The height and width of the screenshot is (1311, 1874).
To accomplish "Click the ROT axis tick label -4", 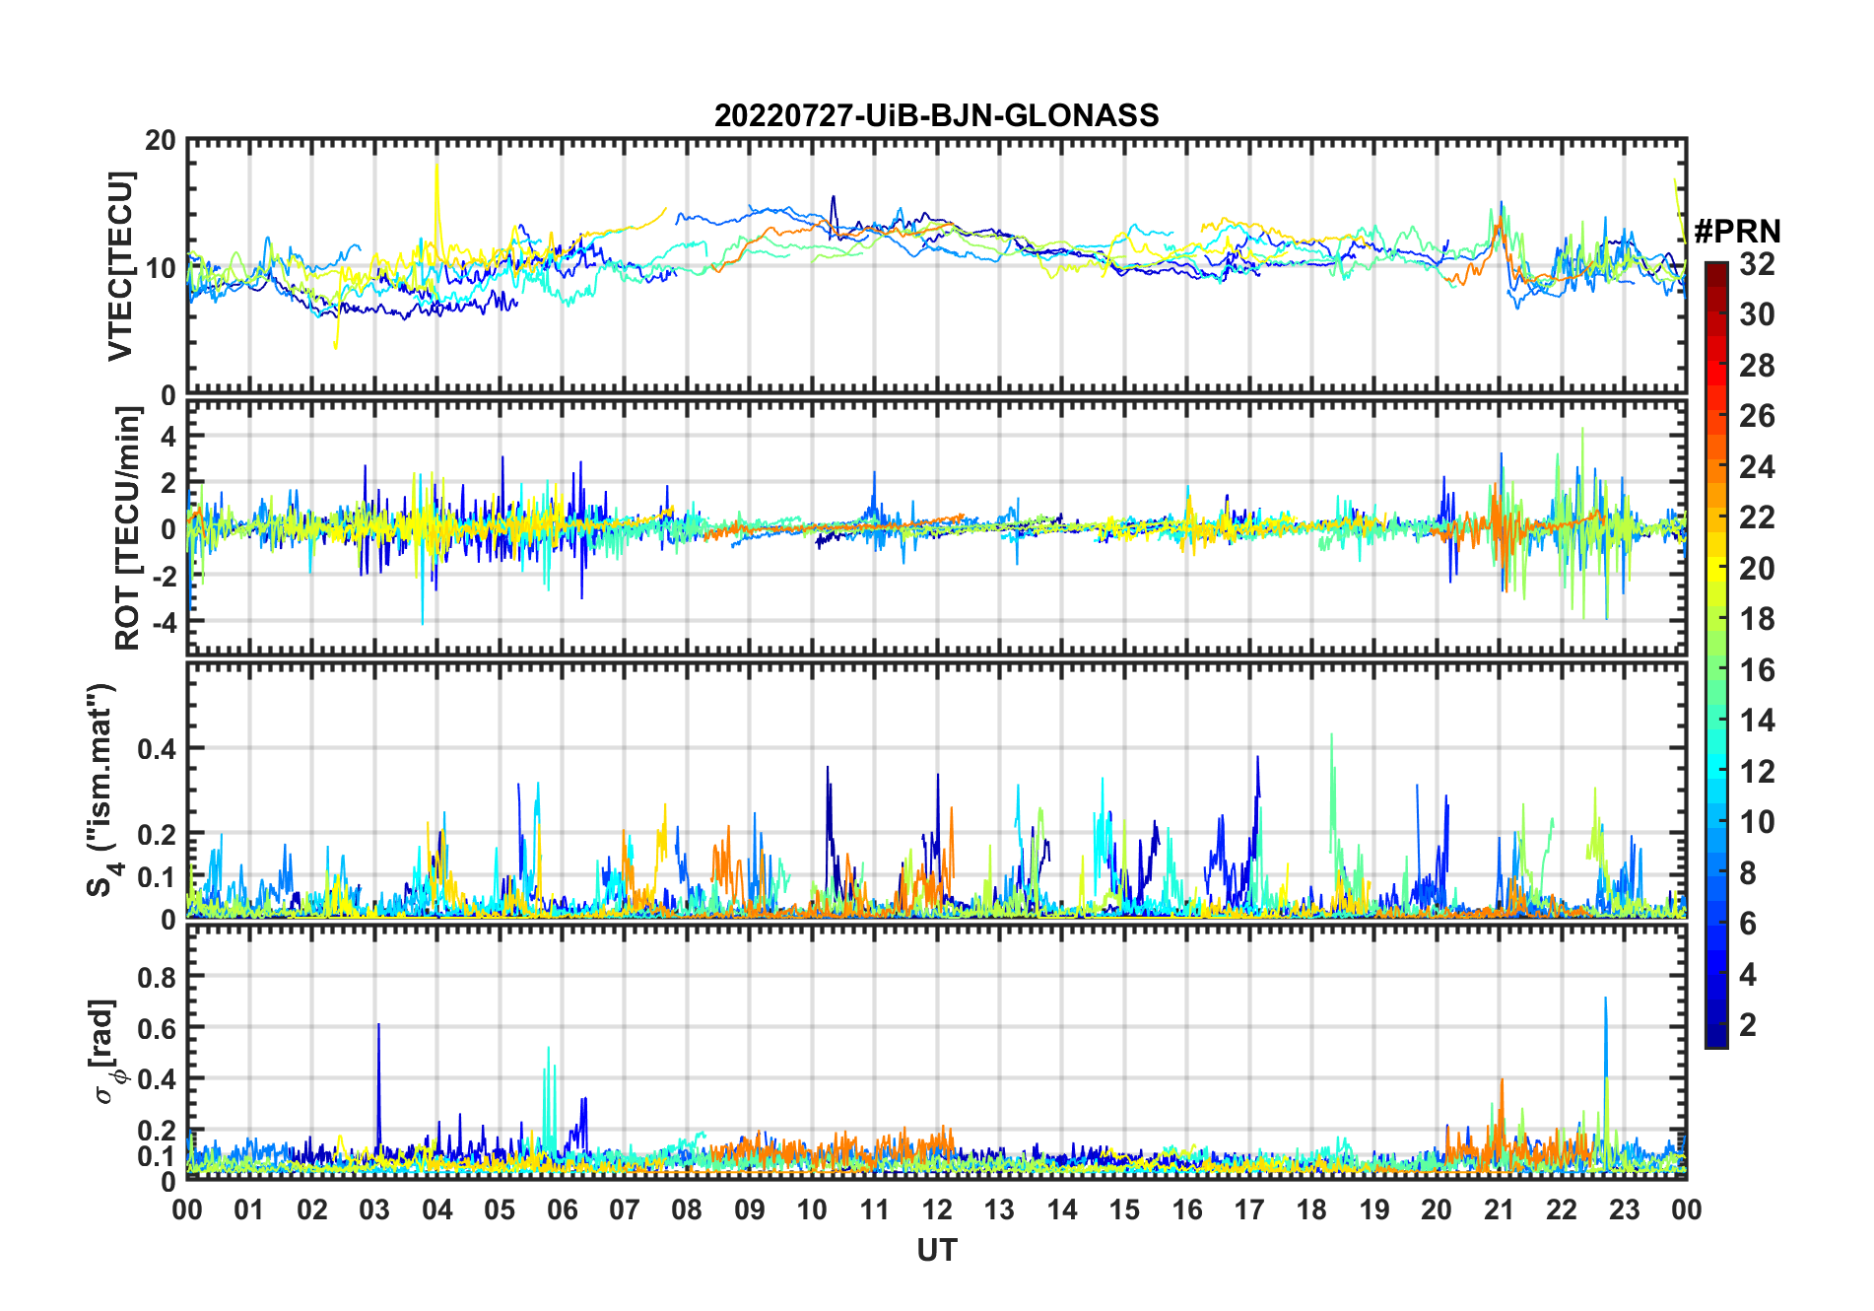I will pos(164,623).
